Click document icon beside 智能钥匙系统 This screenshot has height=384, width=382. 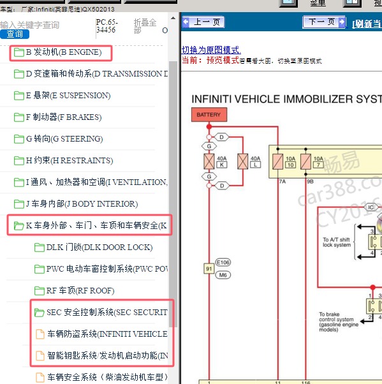[x=40, y=355]
